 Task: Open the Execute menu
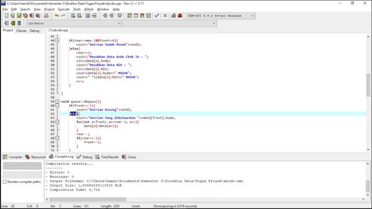(x=64, y=9)
